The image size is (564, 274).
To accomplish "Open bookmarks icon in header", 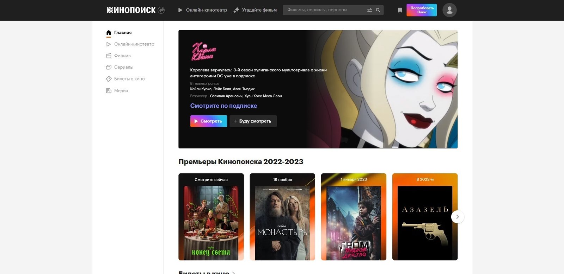I will (400, 10).
